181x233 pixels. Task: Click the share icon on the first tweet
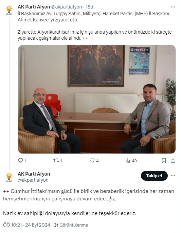click(x=173, y=160)
